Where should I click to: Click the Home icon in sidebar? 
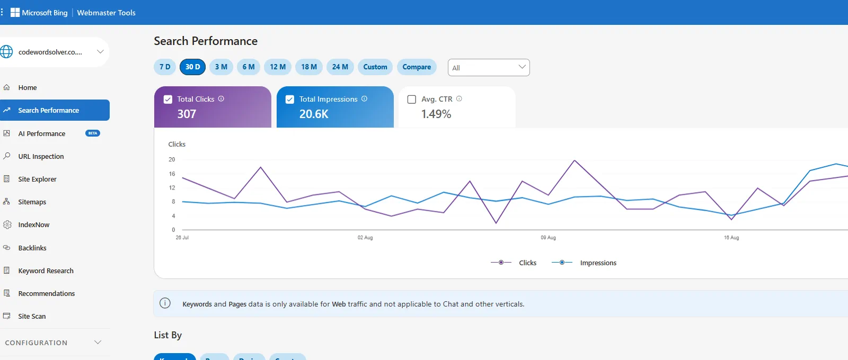pos(7,87)
